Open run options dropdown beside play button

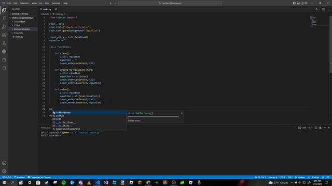click(x=320, y=9)
